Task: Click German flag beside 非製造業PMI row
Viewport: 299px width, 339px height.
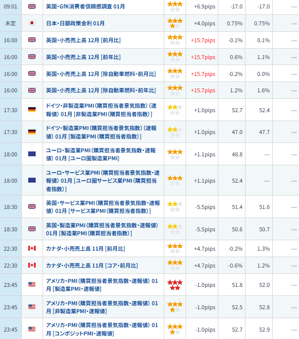Action: point(32,110)
